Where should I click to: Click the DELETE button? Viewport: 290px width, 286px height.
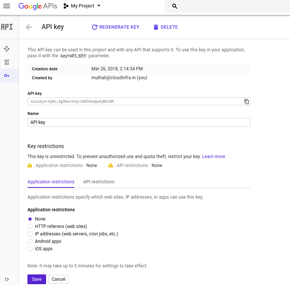(166, 27)
